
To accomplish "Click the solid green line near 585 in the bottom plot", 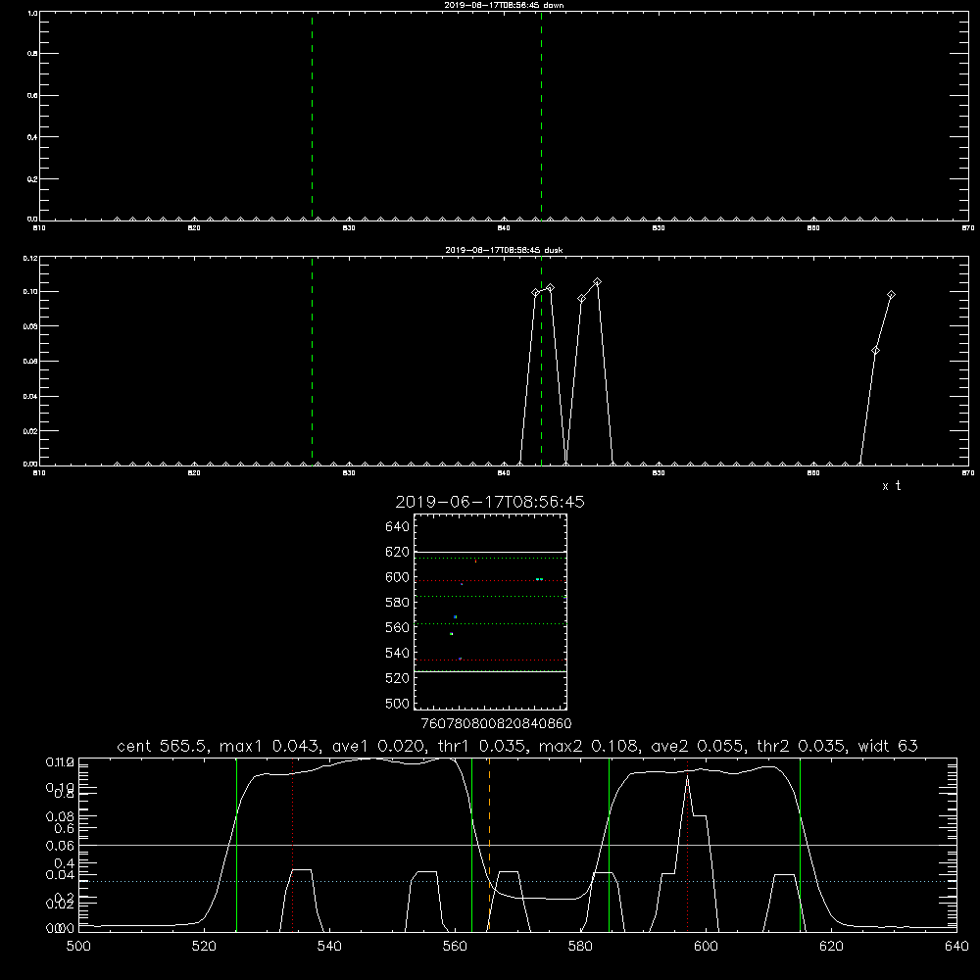I will tap(609, 844).
